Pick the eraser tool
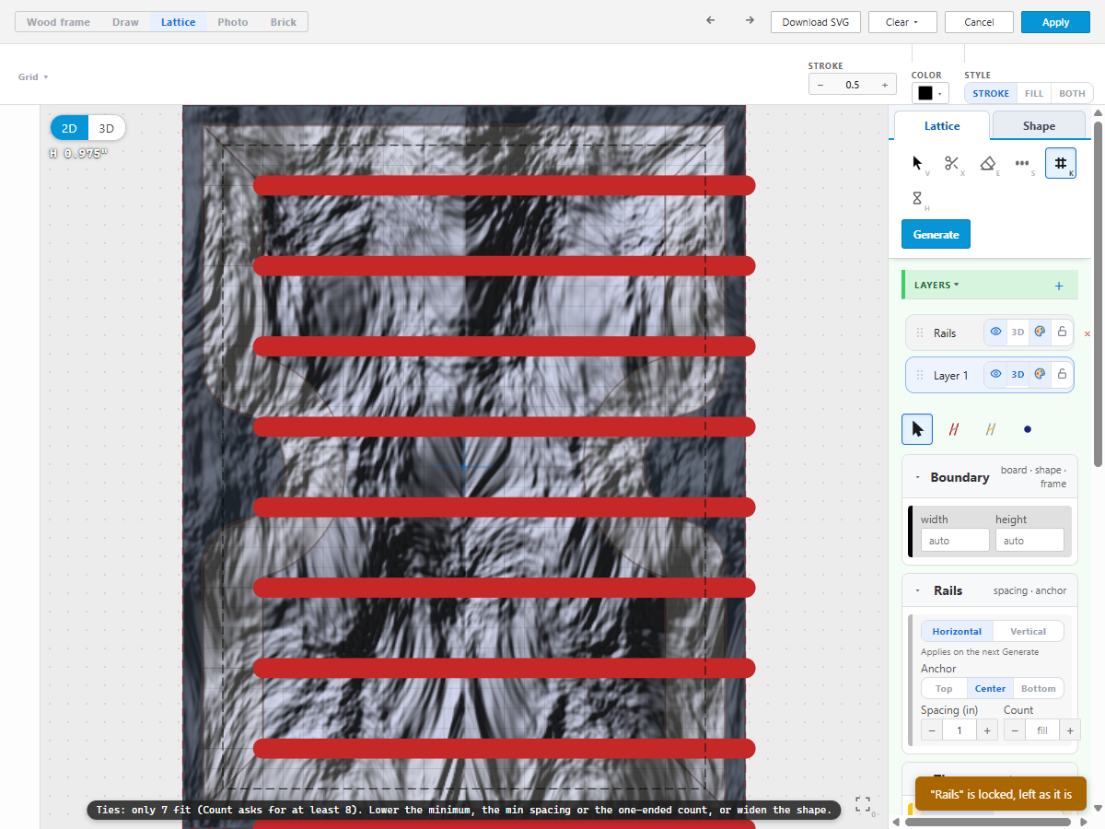The image size is (1105, 829). pos(989,163)
